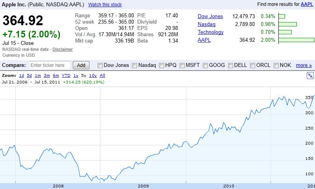Tick the Nasdaq compare checkbox

tap(134, 65)
